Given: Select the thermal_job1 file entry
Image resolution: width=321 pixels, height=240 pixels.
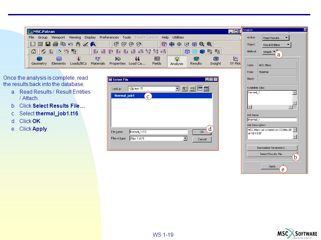Looking at the screenshot, I should coord(162,96).
